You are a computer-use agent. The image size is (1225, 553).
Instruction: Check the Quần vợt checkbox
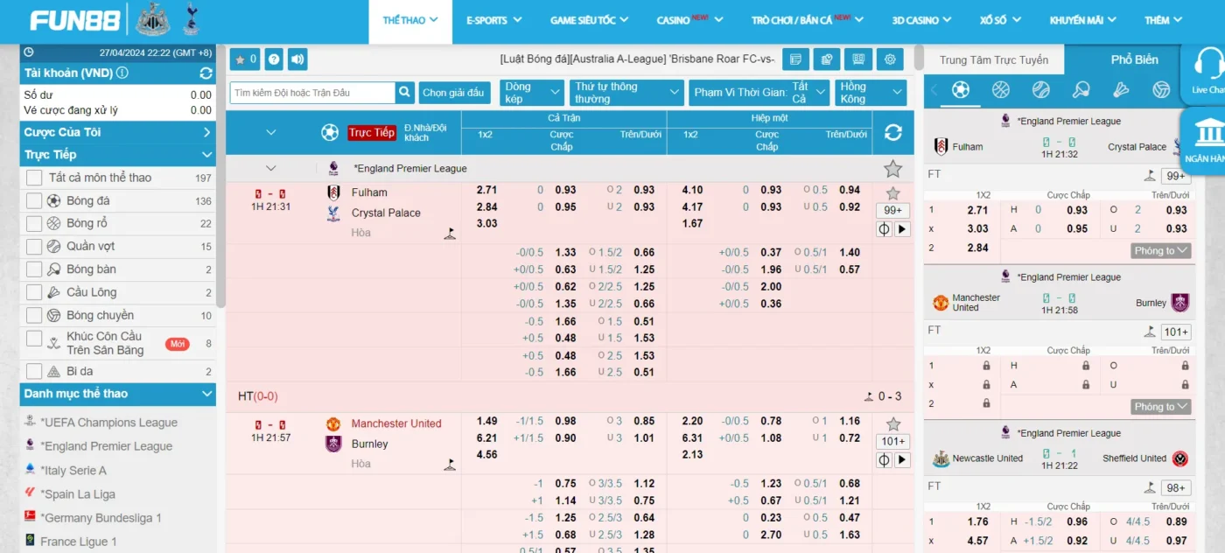point(34,246)
